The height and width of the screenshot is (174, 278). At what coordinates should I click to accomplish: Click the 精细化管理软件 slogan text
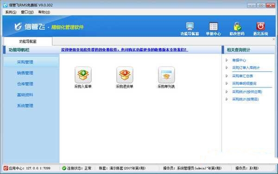67,27
